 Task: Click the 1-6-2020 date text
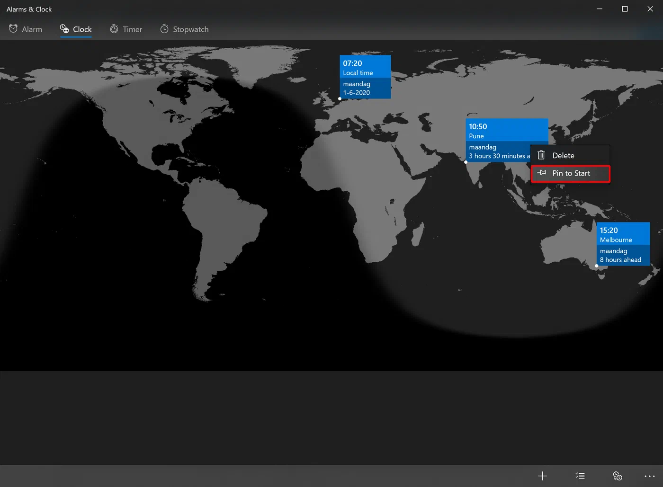[x=357, y=93]
